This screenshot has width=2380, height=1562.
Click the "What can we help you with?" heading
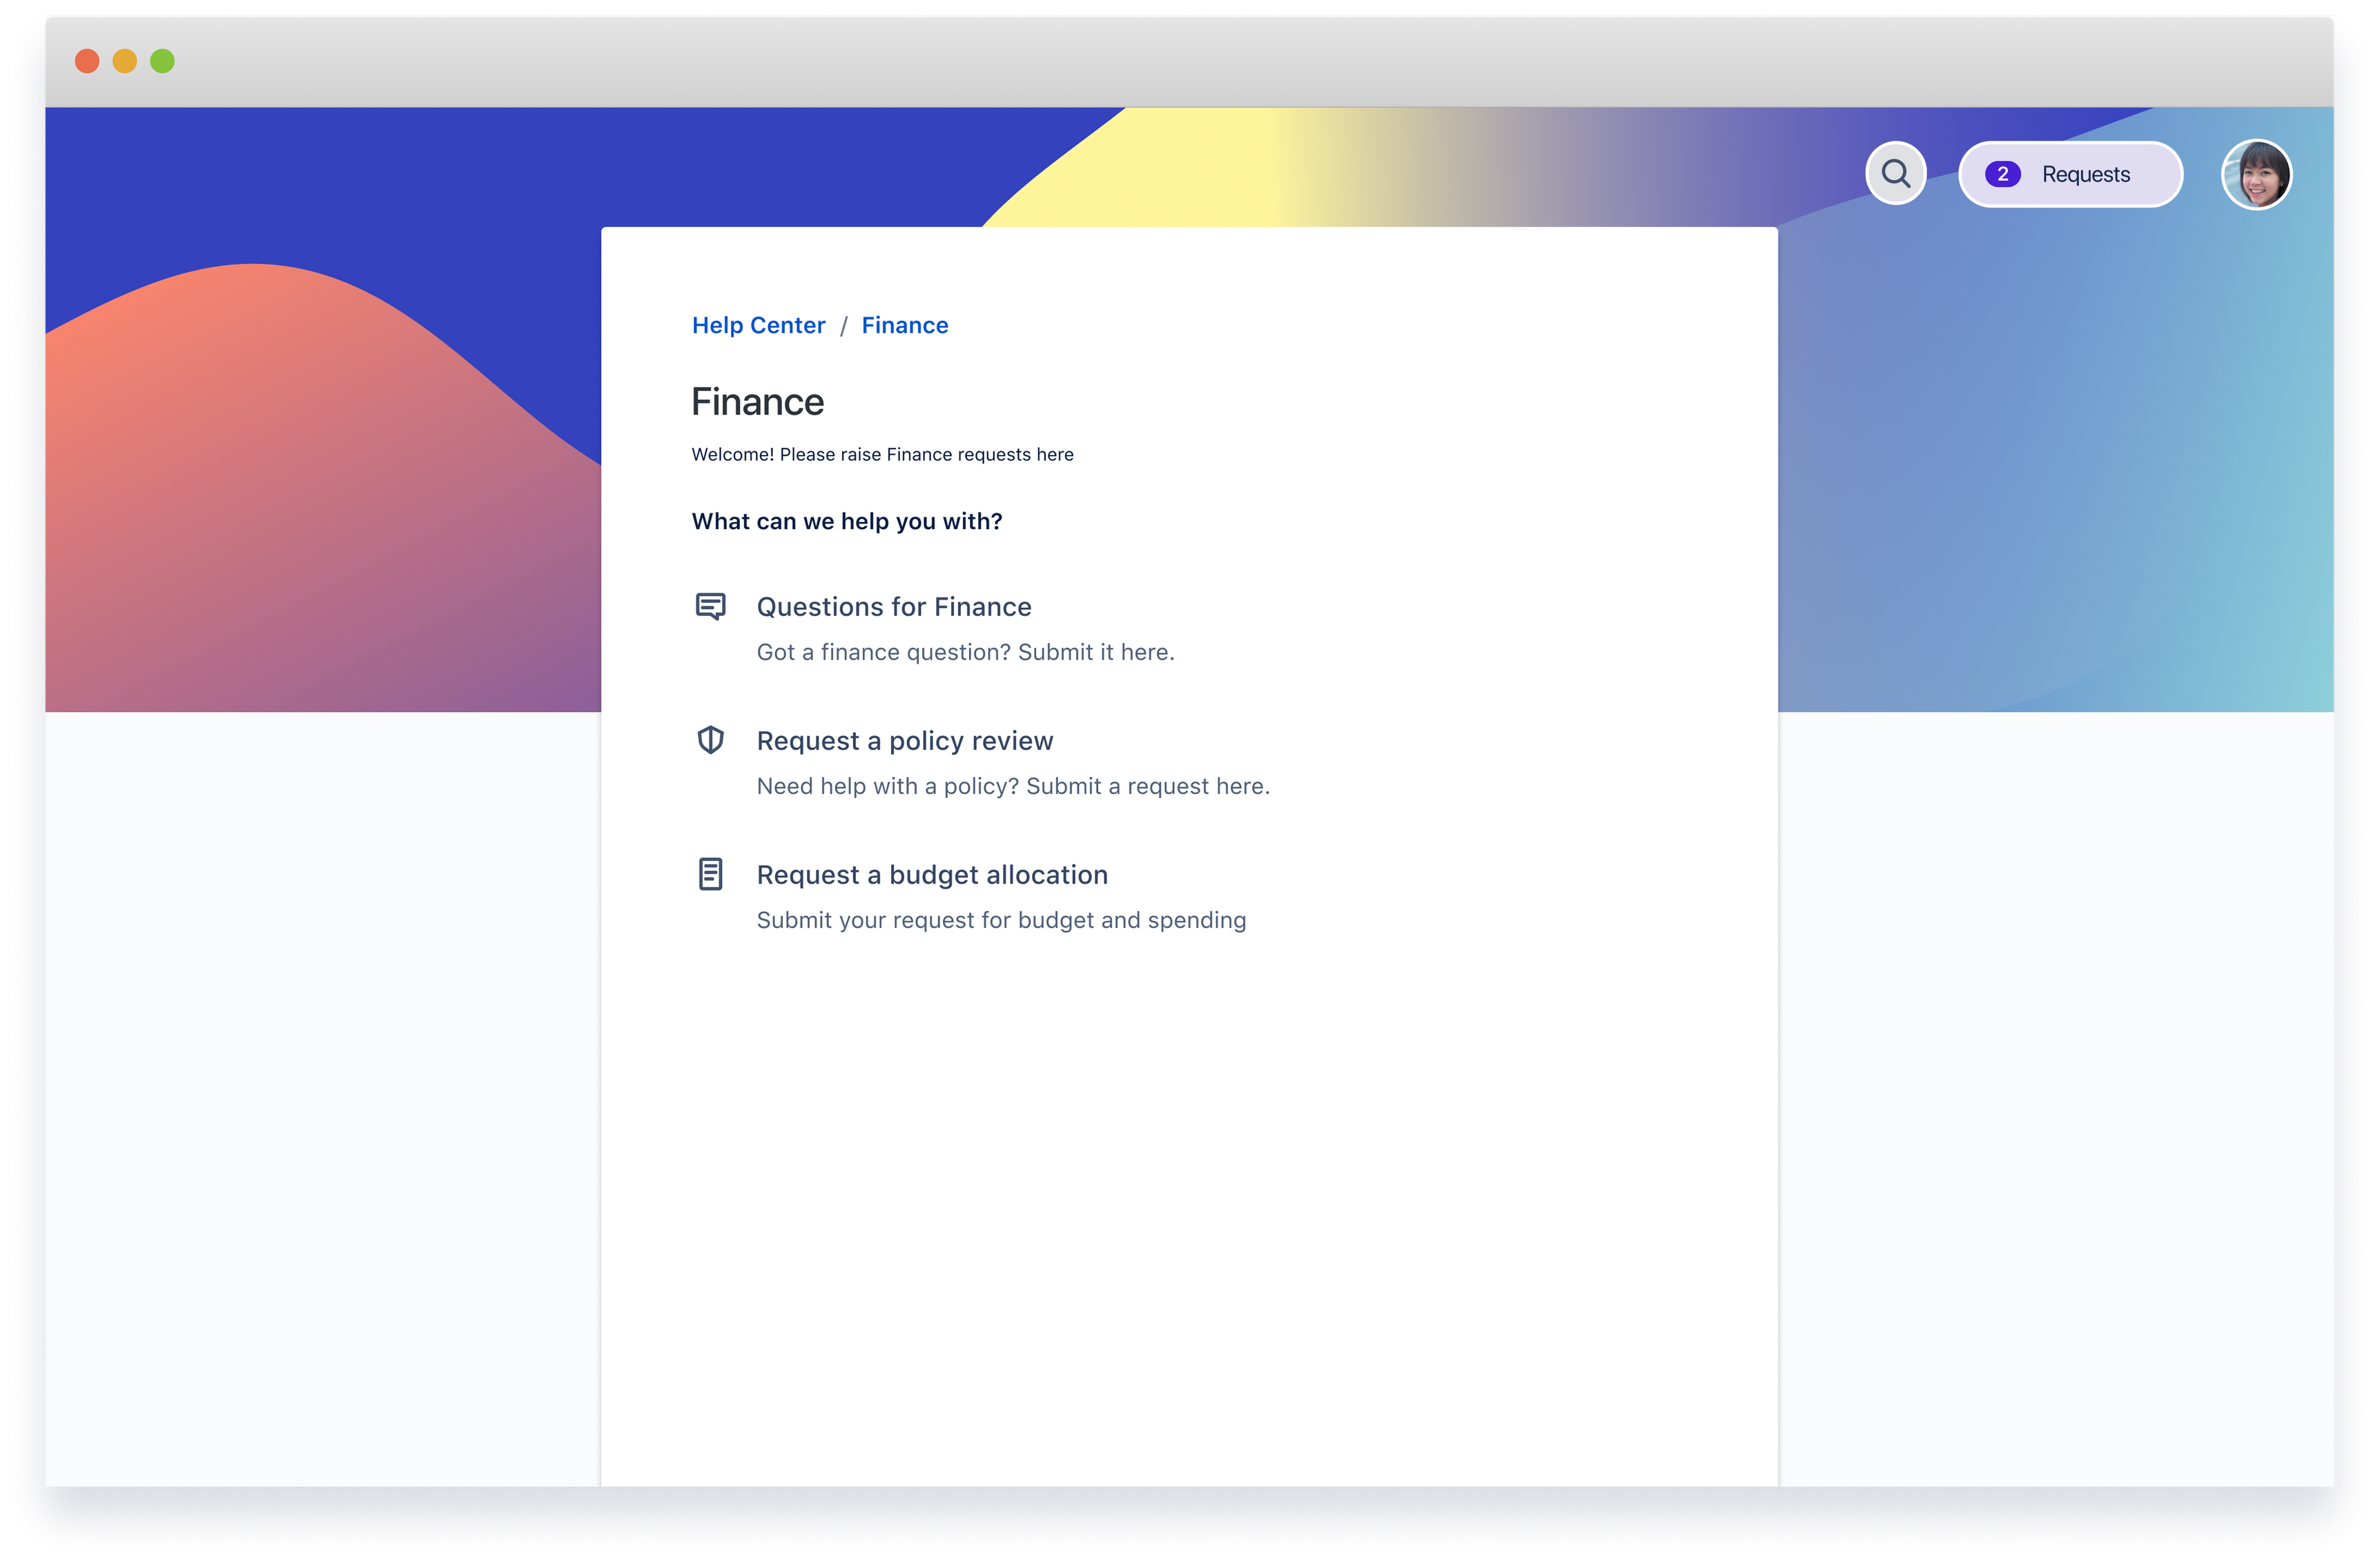pyautogui.click(x=847, y=521)
